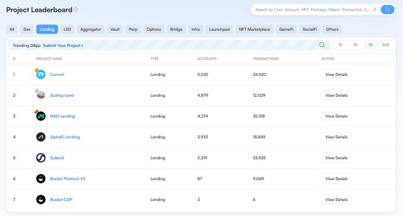The height and width of the screenshot is (216, 403).
Task: View Details for Bucket Protocol V2
Action: pyautogui.click(x=336, y=179)
